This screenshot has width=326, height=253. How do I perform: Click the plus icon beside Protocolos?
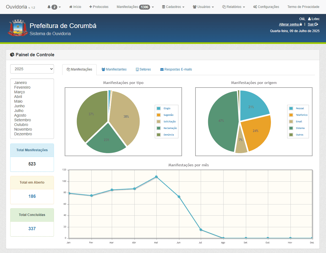pos(91,7)
